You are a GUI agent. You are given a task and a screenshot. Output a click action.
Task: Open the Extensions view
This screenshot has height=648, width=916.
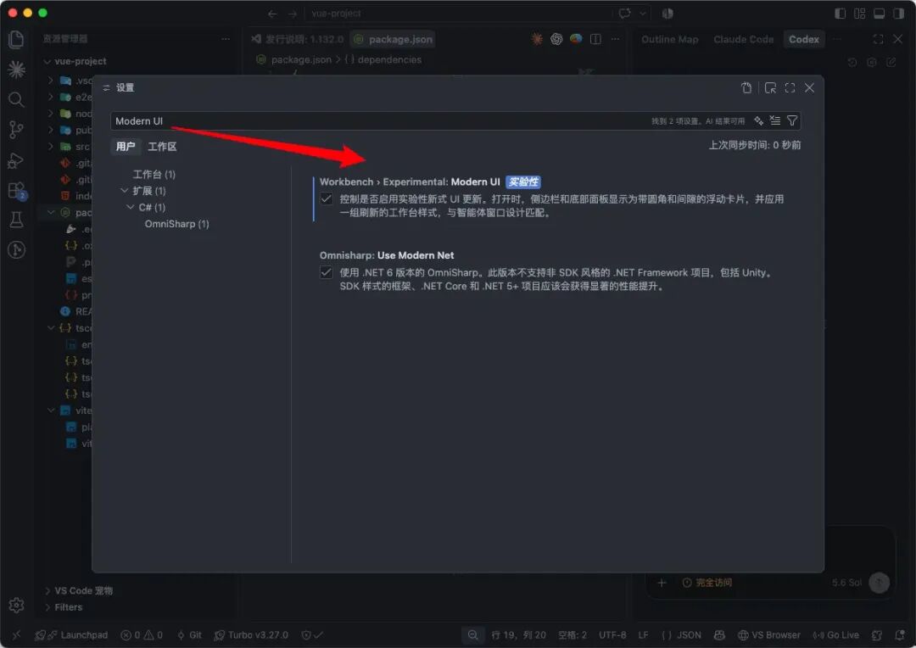pos(16,190)
